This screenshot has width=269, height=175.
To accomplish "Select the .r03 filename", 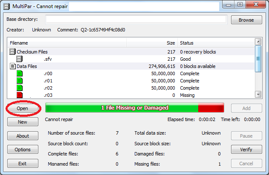I will [48, 95].
